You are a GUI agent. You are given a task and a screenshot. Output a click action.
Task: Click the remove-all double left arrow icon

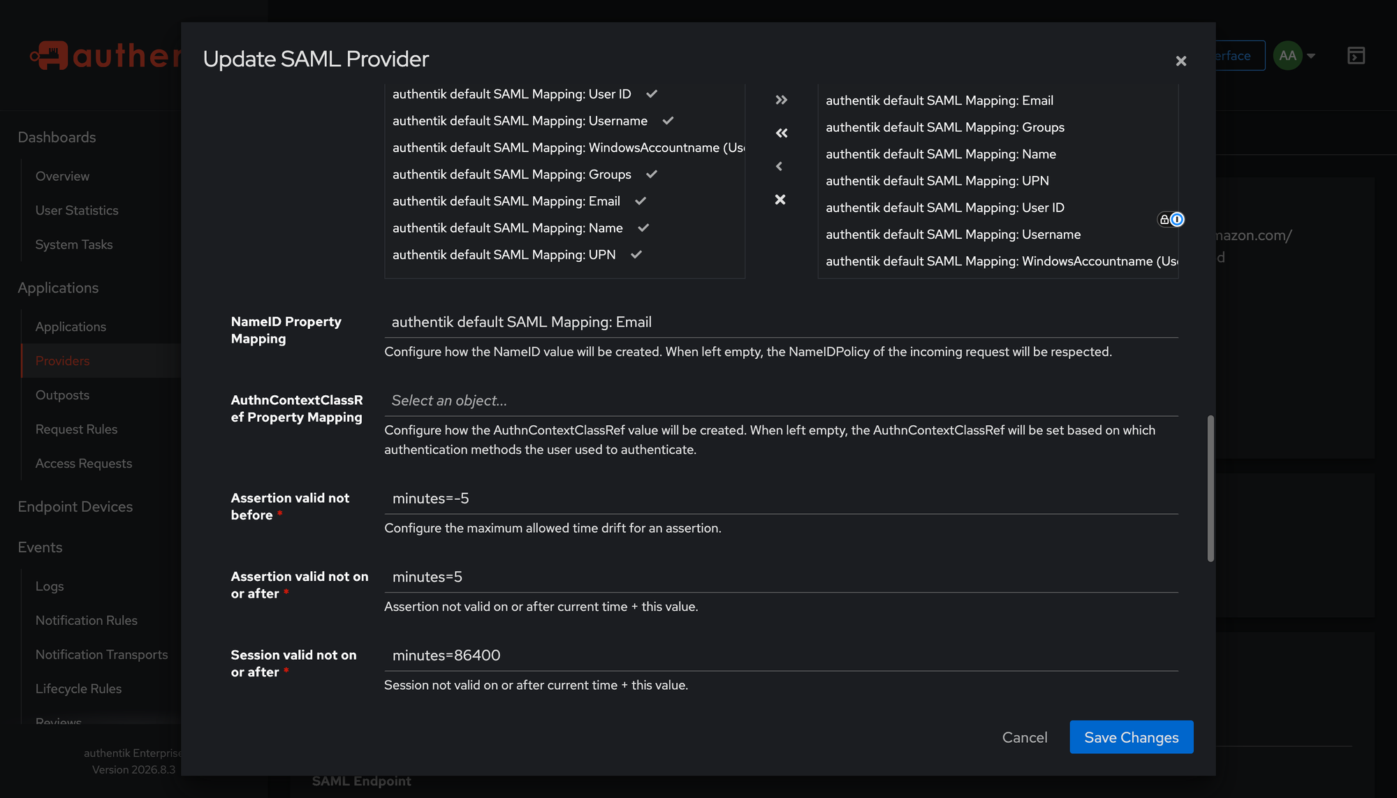(781, 133)
